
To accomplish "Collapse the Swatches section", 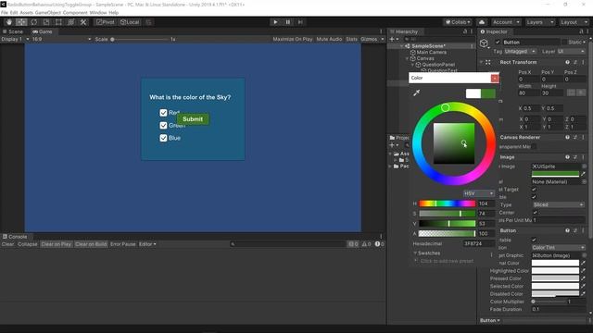I will point(415,253).
